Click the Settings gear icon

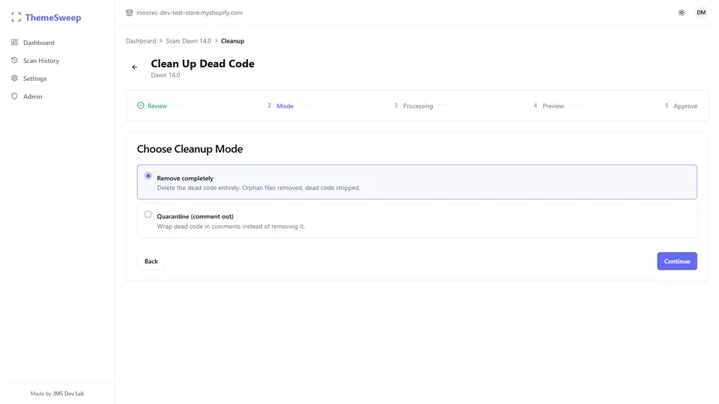15,78
